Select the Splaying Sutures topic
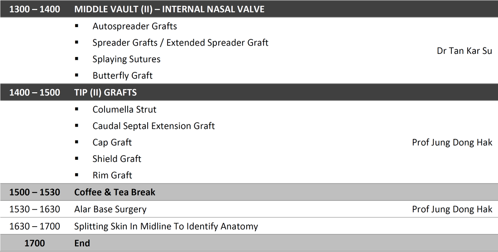Screen dimensions: 498x252 pos(126,59)
